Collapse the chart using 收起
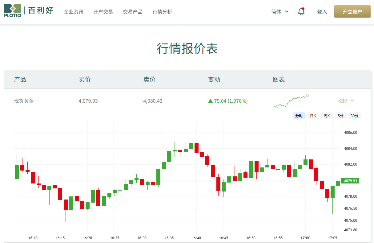 click(342, 101)
